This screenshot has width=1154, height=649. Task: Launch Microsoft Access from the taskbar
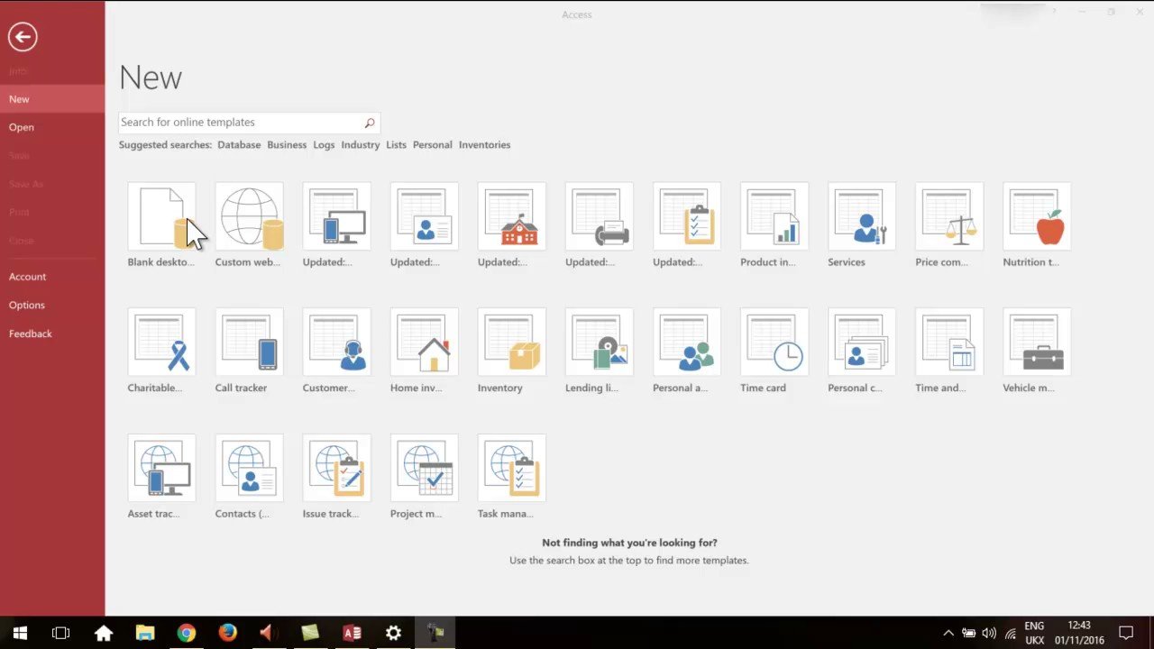[352, 633]
